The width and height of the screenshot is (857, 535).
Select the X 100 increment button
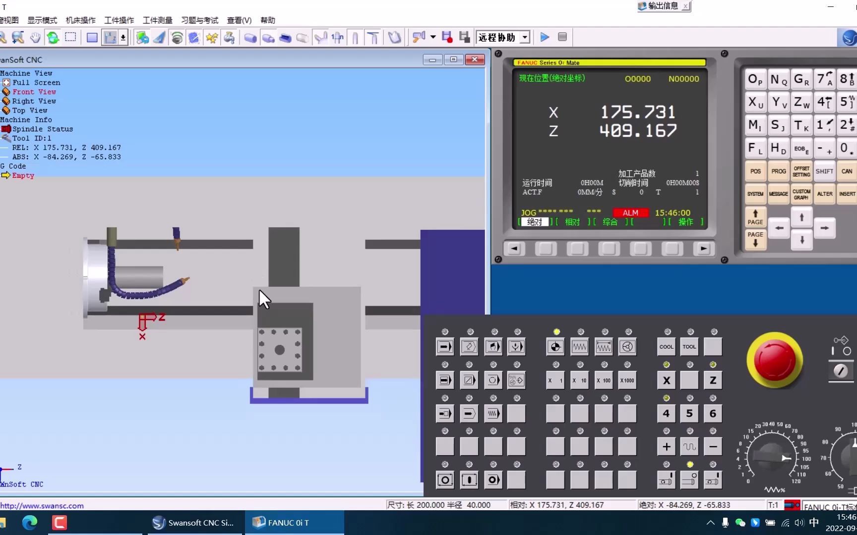coord(604,380)
